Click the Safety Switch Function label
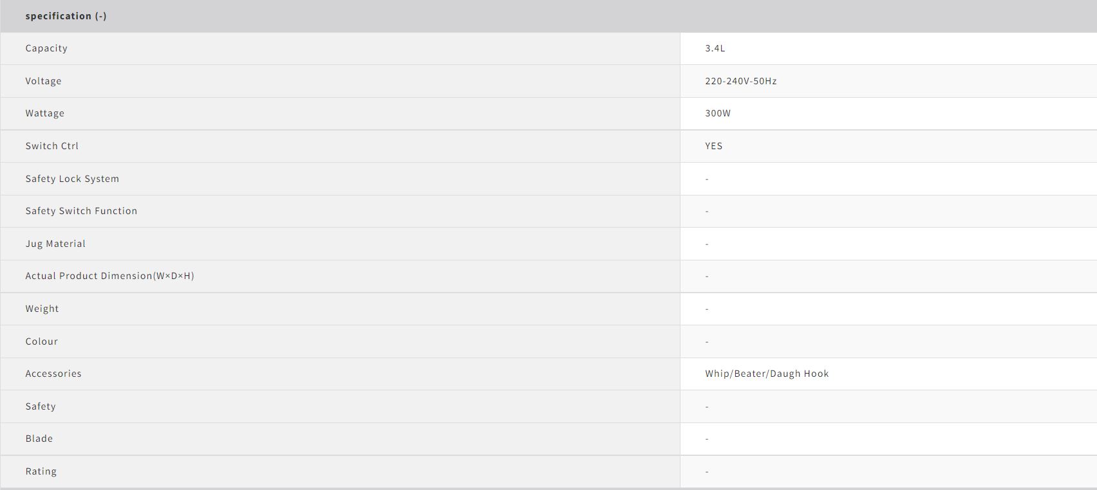 [x=81, y=211]
